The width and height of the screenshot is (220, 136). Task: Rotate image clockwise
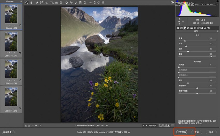click(x=99, y=3)
